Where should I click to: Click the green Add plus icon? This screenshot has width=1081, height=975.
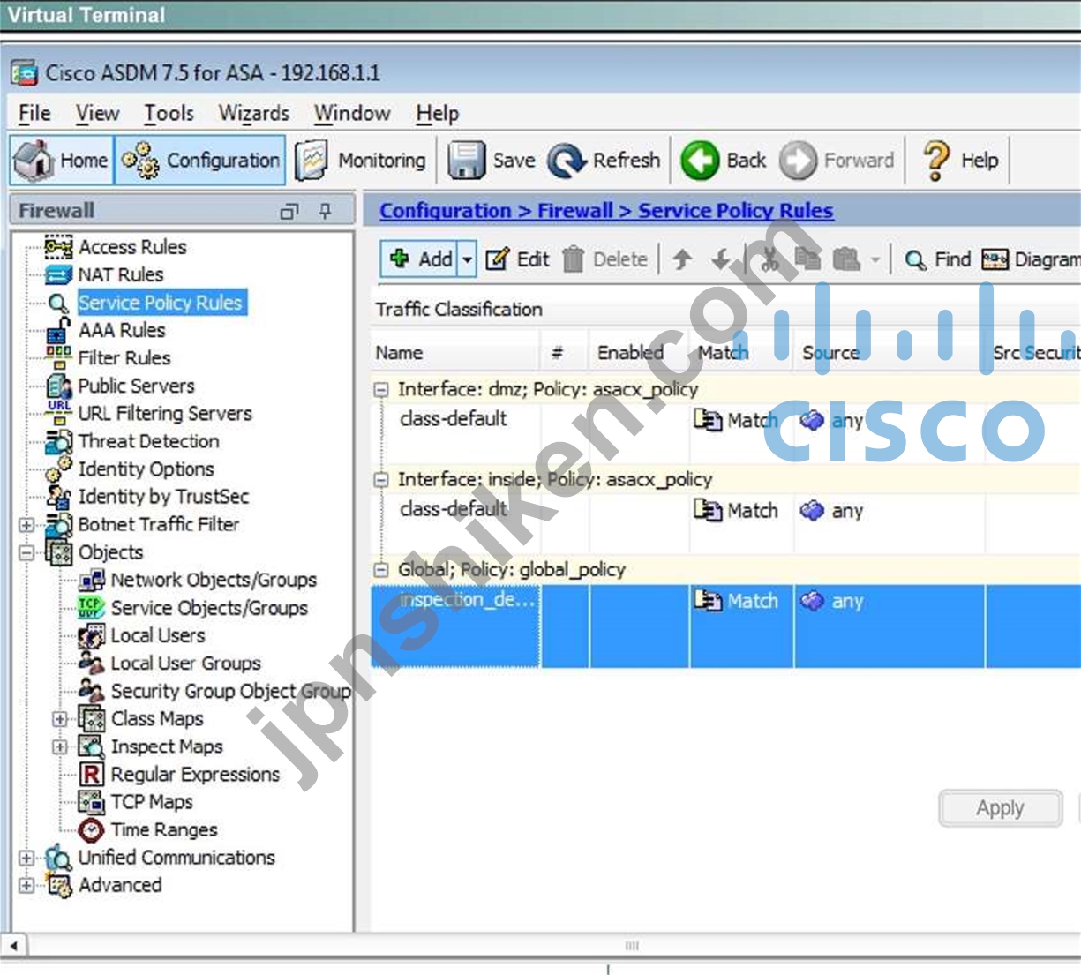point(400,259)
